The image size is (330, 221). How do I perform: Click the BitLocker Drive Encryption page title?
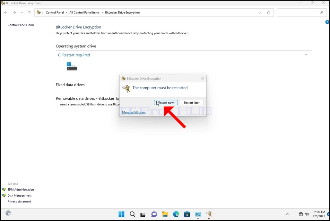click(79, 27)
